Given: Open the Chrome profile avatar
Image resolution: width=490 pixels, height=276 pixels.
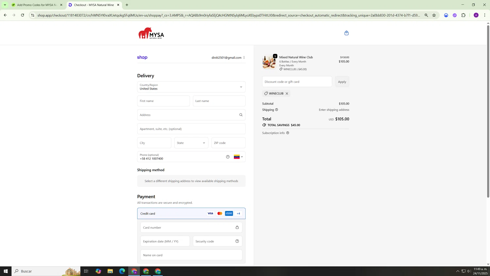Looking at the screenshot, I should pos(476,15).
